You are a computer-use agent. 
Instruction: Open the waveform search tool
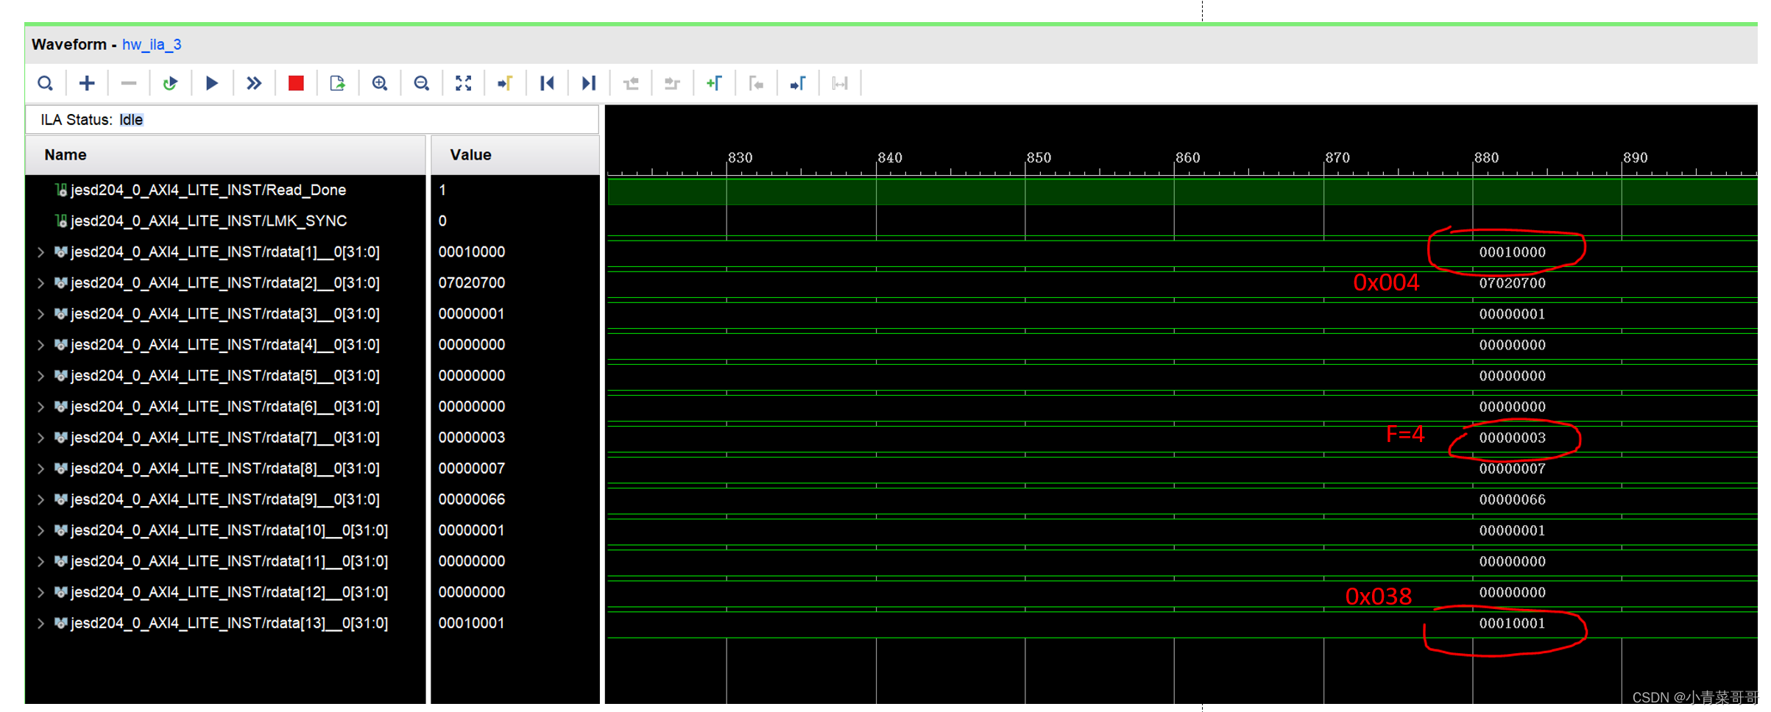point(45,83)
